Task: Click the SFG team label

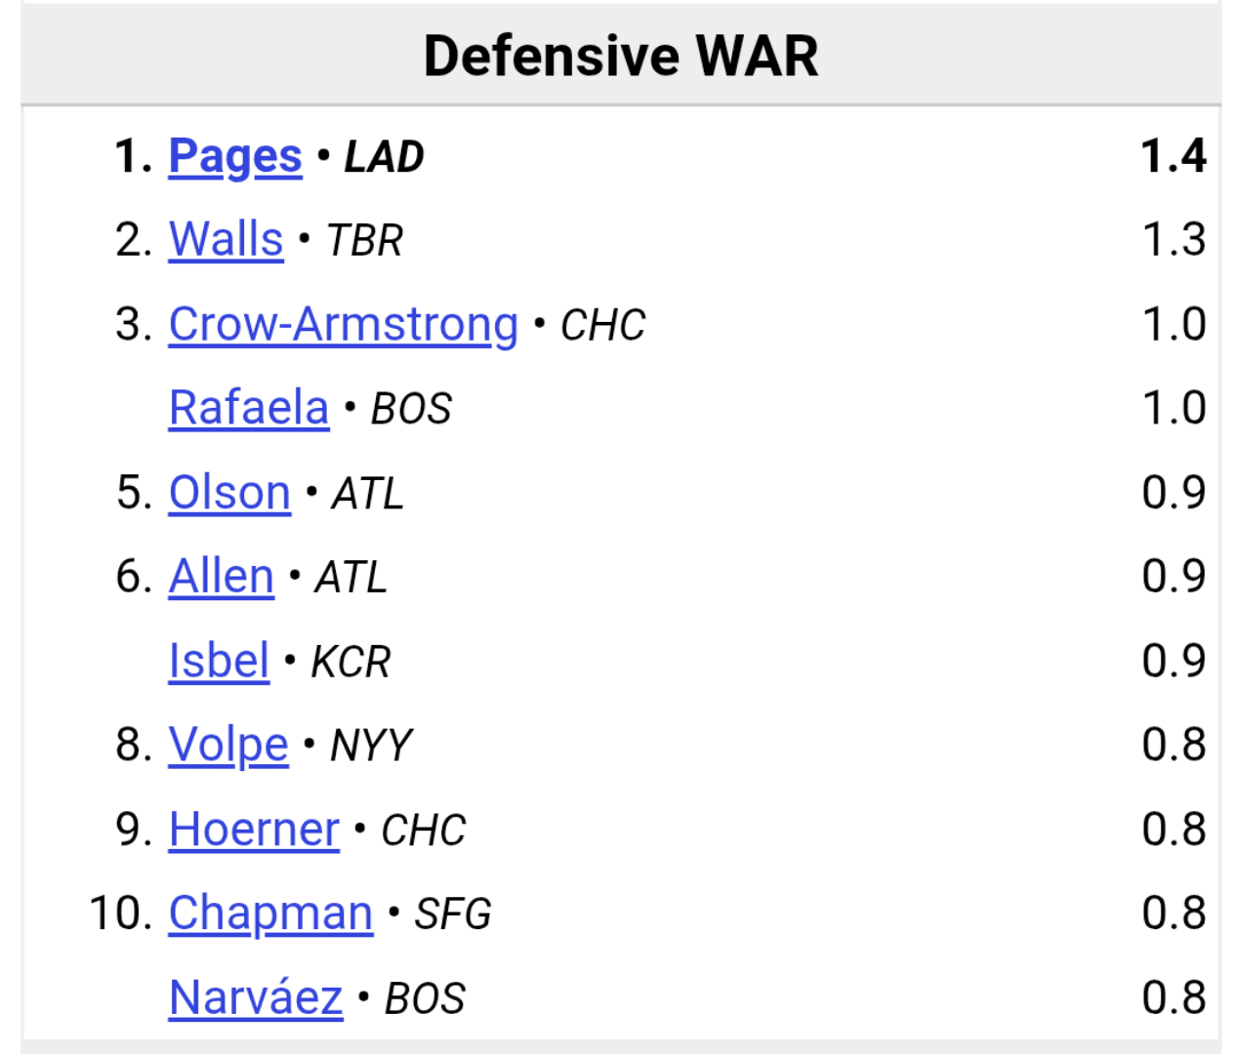Action: pos(453,915)
